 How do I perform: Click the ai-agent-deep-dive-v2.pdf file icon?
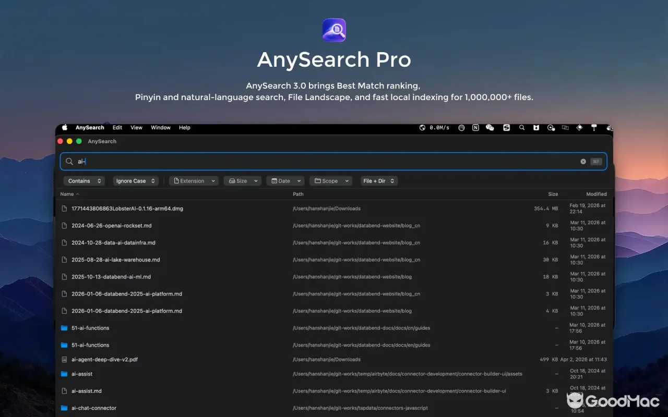pos(64,360)
